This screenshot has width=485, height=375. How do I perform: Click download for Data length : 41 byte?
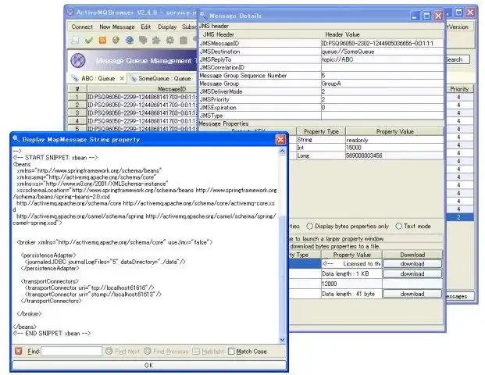coord(412,294)
